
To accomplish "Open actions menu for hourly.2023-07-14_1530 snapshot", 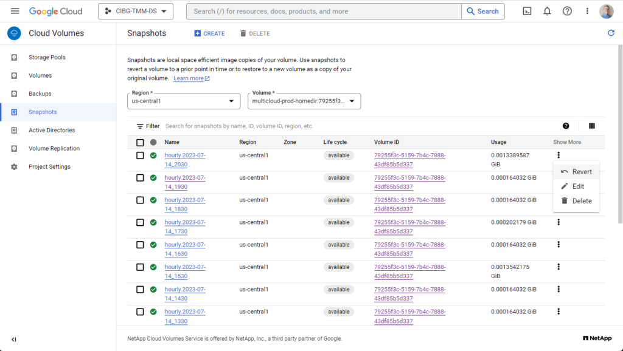I will click(x=559, y=267).
